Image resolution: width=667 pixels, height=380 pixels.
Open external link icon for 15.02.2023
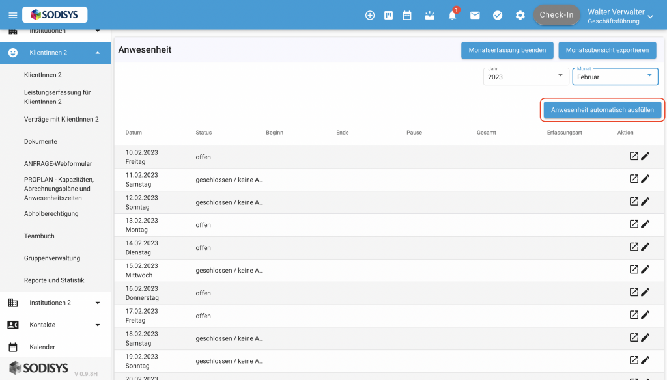coord(634,269)
